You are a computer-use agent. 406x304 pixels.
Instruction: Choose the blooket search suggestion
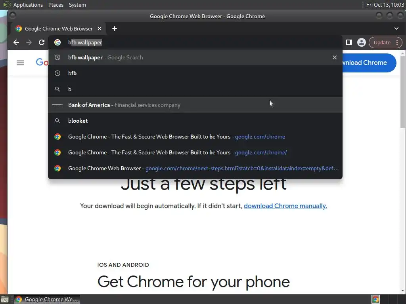tap(195, 121)
